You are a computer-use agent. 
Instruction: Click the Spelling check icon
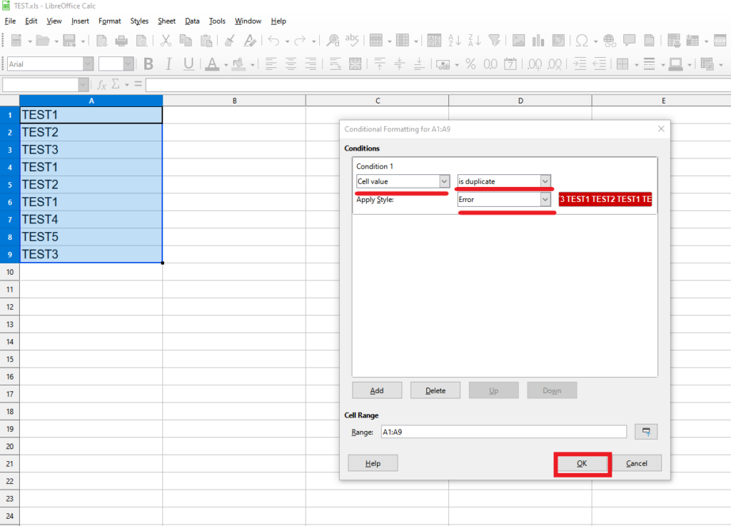(x=352, y=41)
